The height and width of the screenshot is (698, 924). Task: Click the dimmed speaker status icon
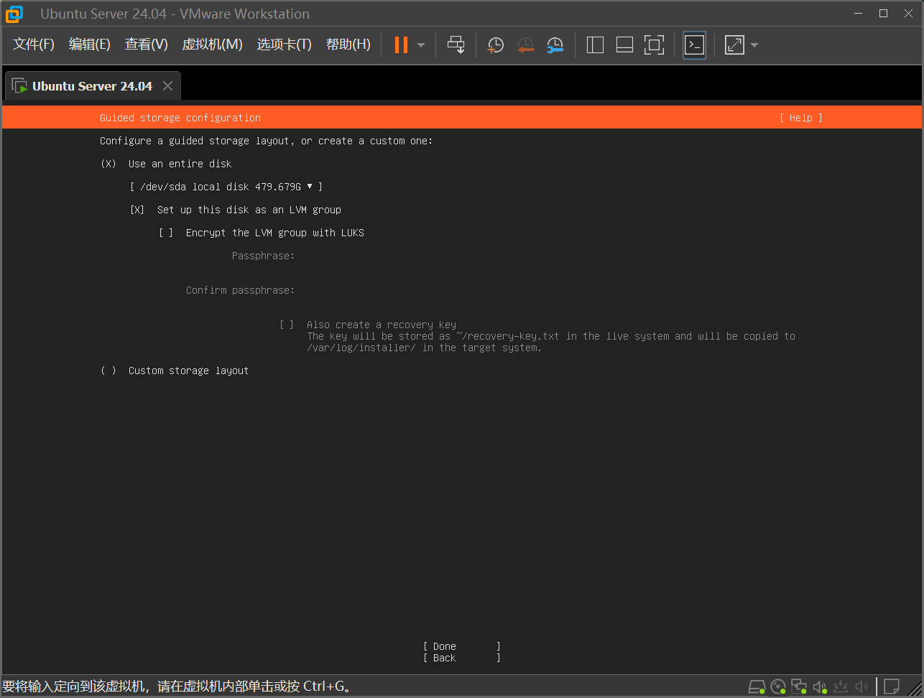[861, 687]
